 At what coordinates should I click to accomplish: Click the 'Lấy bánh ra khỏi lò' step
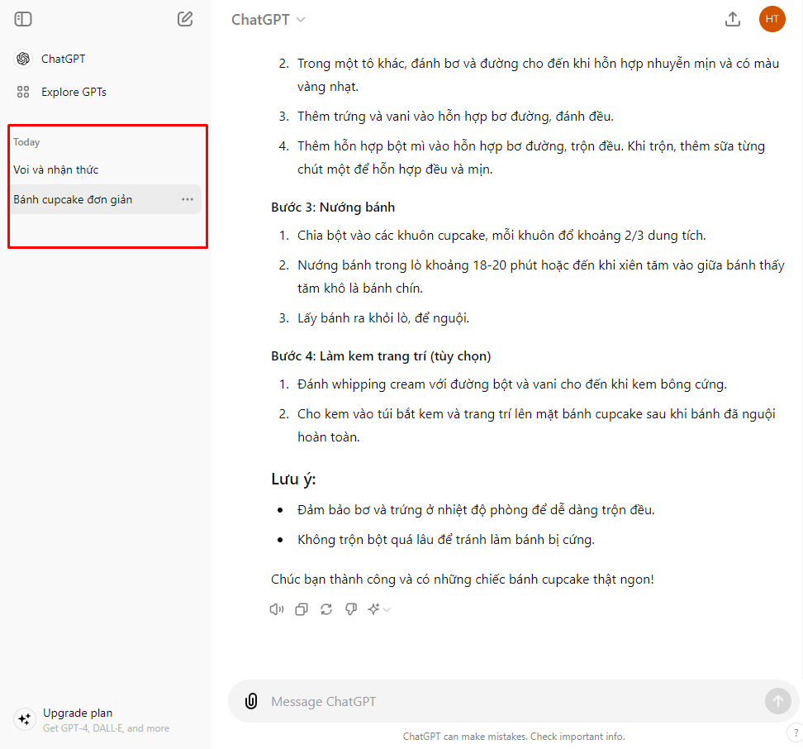pyautogui.click(x=383, y=318)
